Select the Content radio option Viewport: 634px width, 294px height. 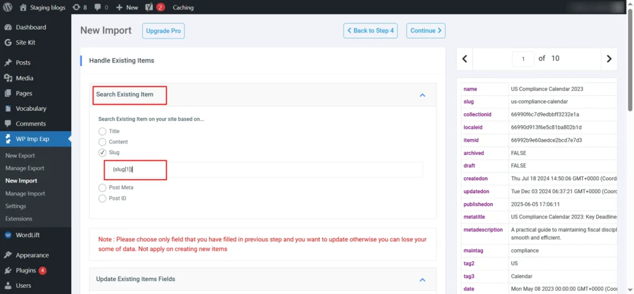pos(102,142)
